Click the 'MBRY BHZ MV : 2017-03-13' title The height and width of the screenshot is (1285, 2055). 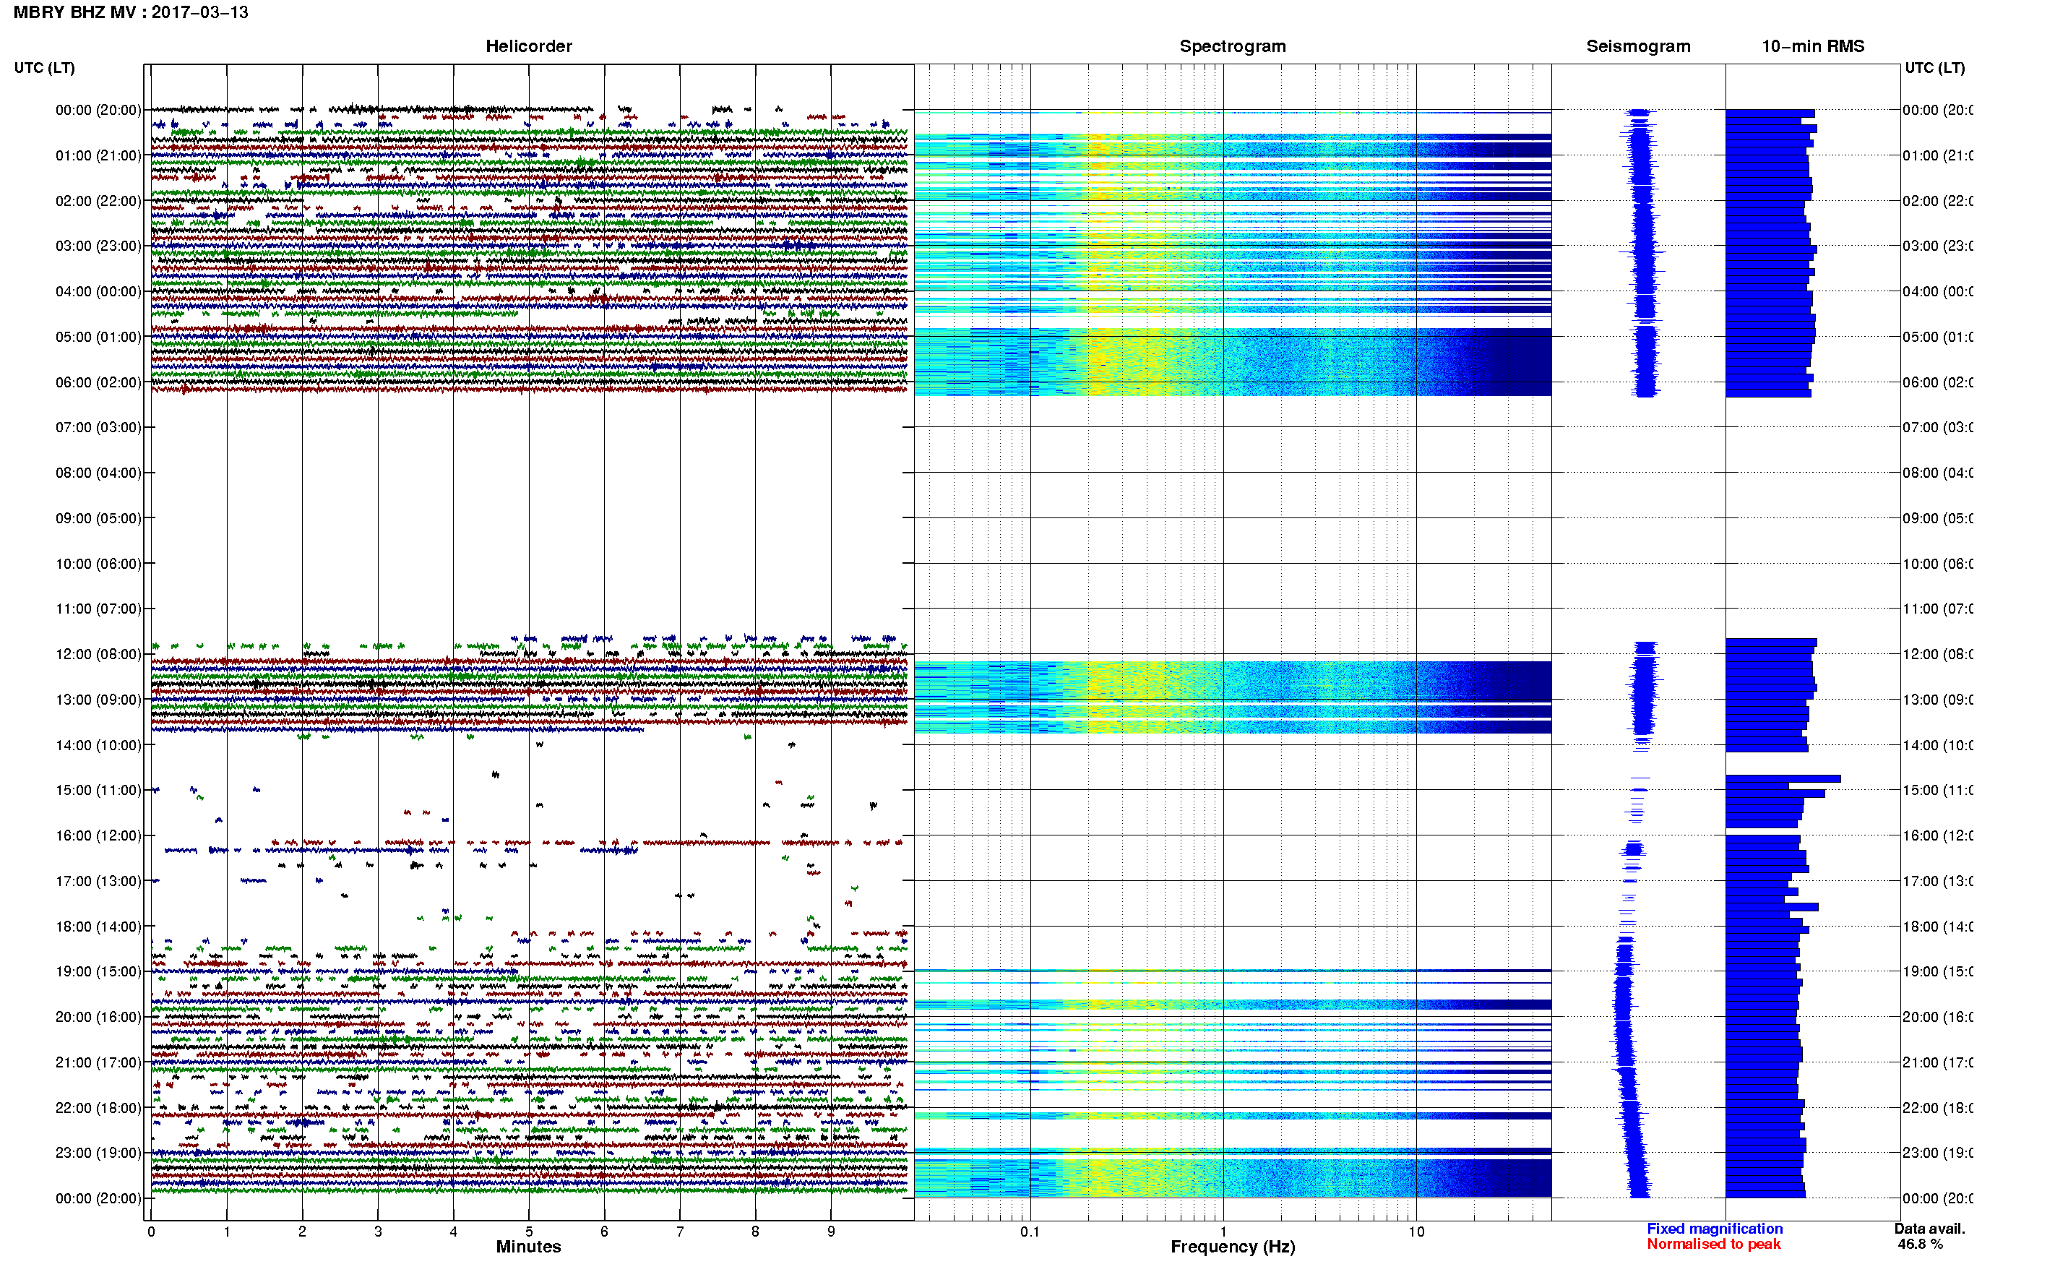click(x=131, y=13)
